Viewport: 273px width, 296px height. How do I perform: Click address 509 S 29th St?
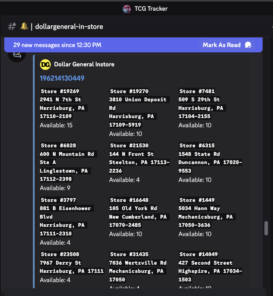[x=199, y=99]
